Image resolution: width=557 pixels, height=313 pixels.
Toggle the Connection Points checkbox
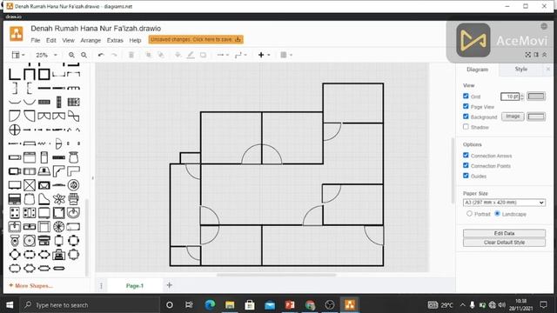pyautogui.click(x=466, y=165)
